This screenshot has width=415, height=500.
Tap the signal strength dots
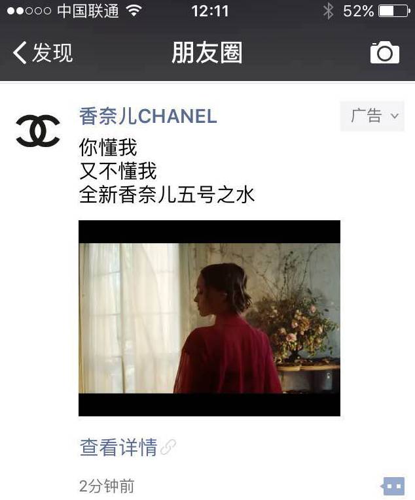coord(29,11)
